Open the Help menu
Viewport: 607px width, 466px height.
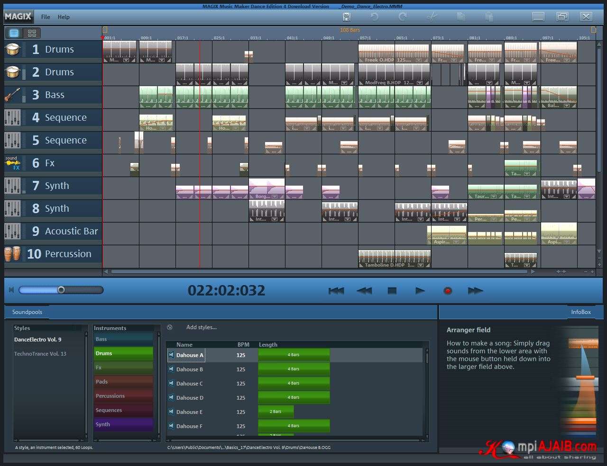[64, 17]
